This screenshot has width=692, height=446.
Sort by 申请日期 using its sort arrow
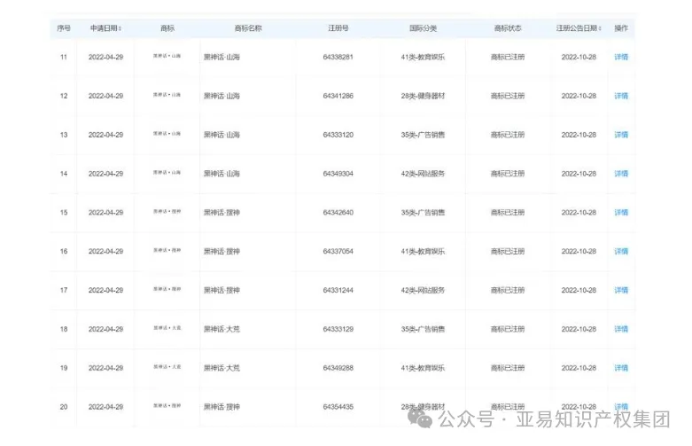click(120, 28)
